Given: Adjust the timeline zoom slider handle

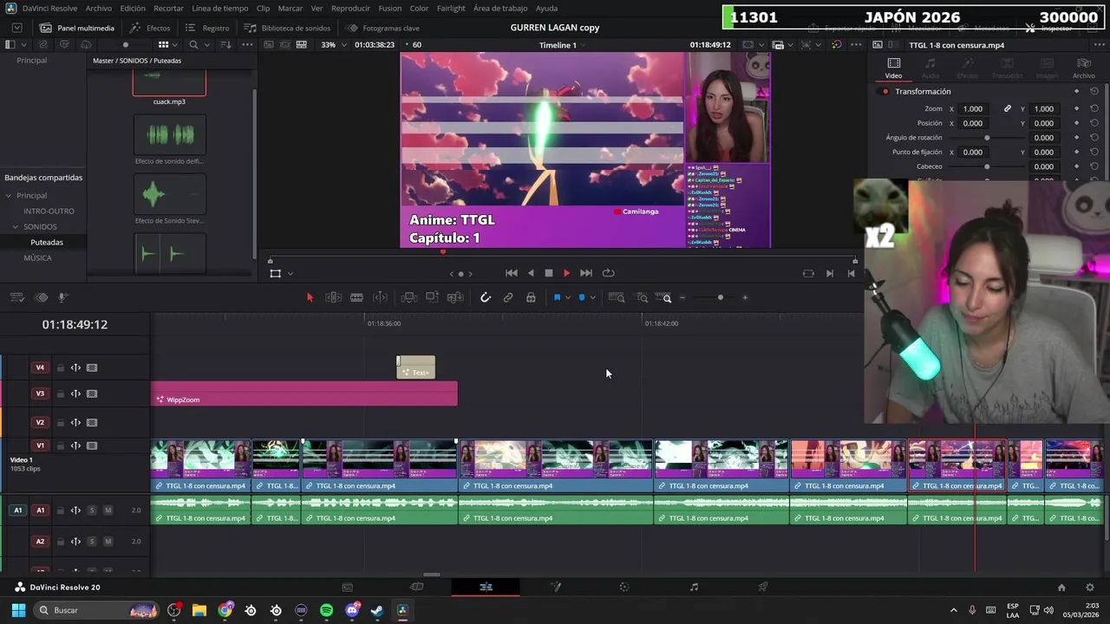Looking at the screenshot, I should pos(720,297).
